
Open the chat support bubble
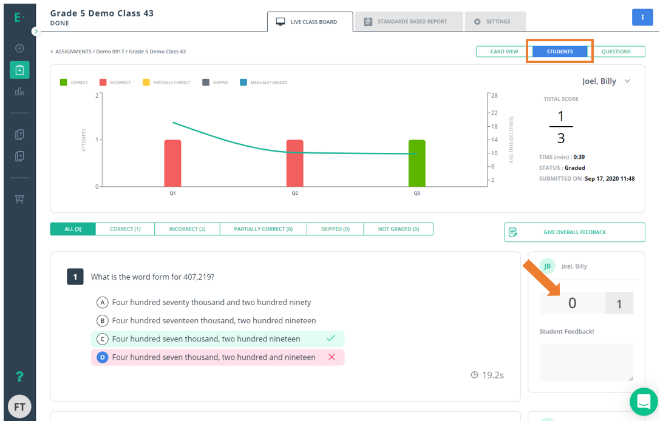(644, 401)
